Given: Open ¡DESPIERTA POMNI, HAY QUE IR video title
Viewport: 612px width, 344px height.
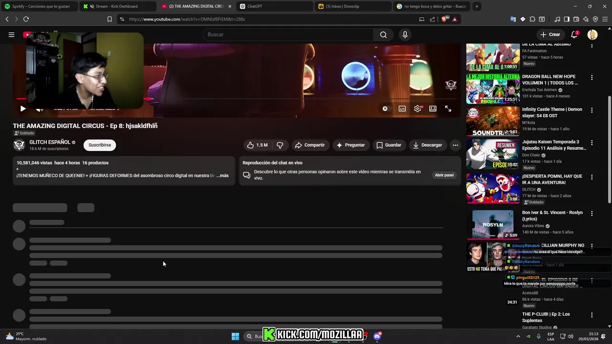Looking at the screenshot, I should (x=552, y=179).
